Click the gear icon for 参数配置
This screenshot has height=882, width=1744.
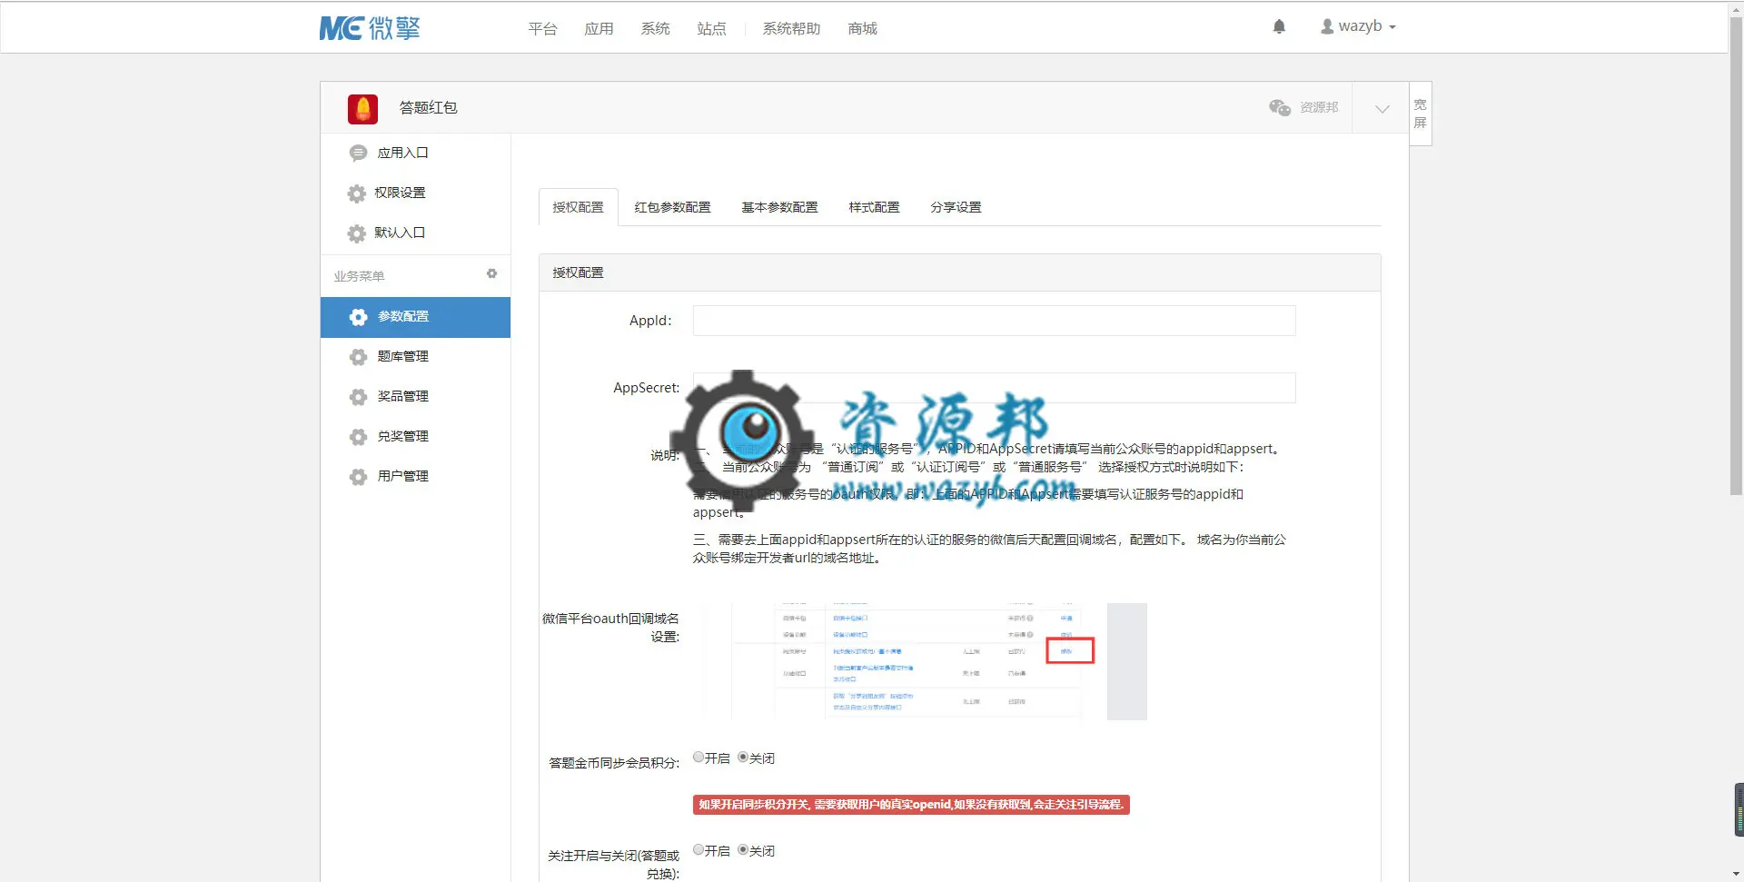pos(358,316)
